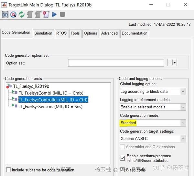194x176 pixels.
Task: Switch to the Code Generation tab
Action: coord(16,33)
